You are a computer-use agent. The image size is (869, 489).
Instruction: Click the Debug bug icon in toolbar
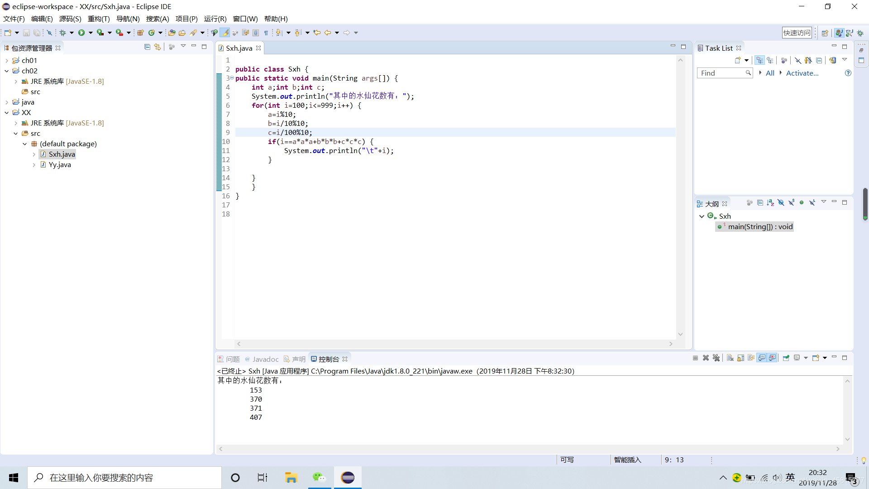(x=62, y=33)
